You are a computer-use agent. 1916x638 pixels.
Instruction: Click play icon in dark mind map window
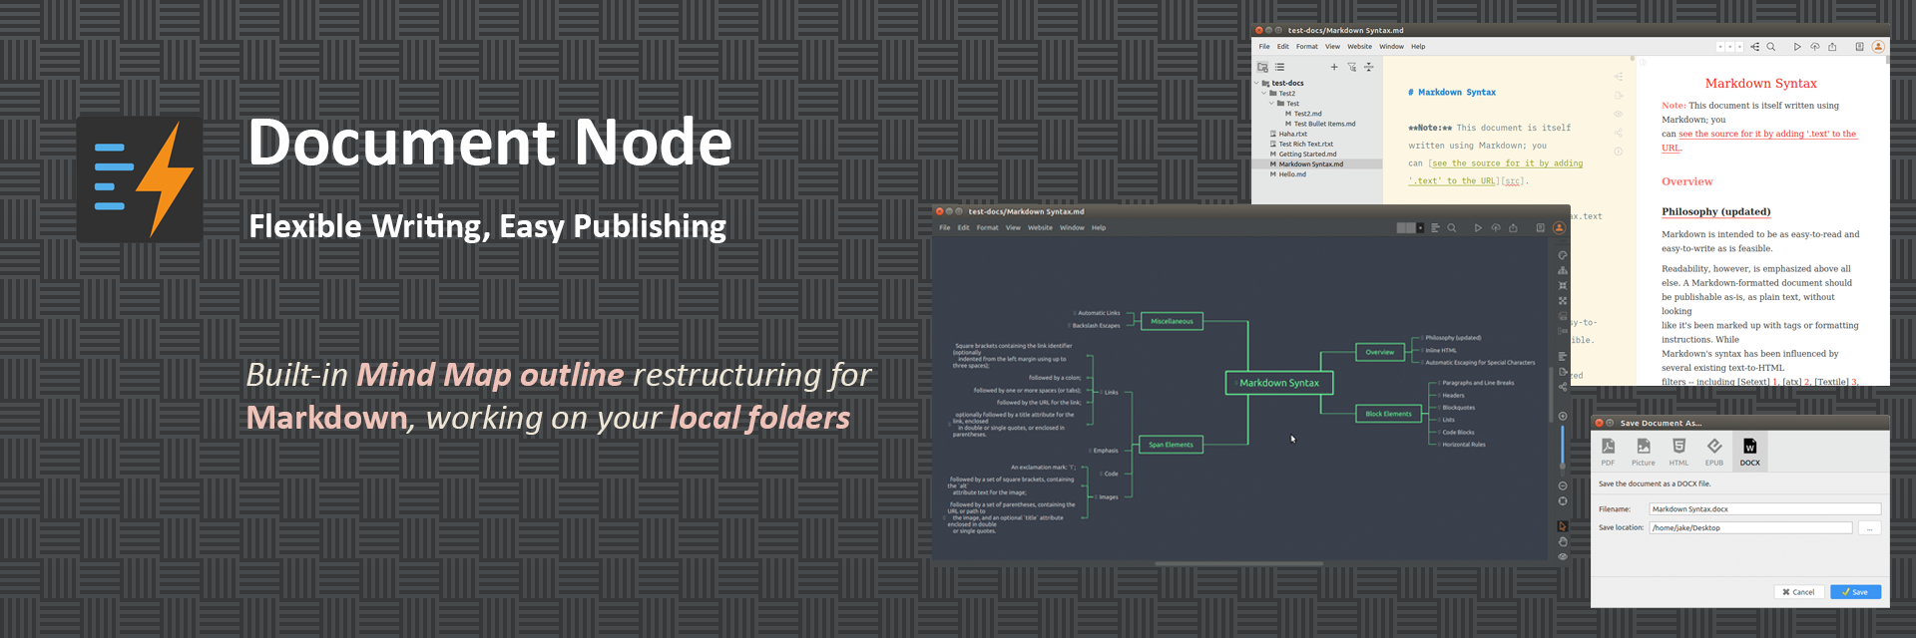[1478, 228]
